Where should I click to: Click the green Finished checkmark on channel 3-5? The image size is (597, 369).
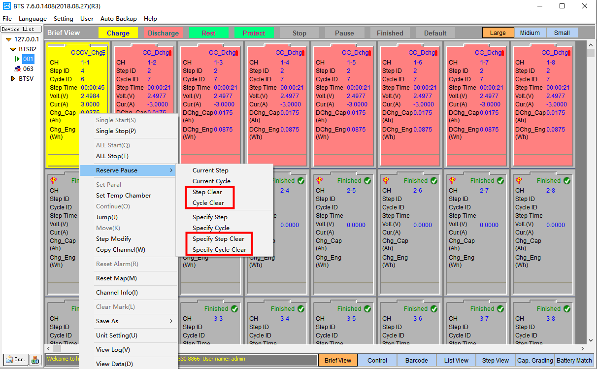pos(367,309)
